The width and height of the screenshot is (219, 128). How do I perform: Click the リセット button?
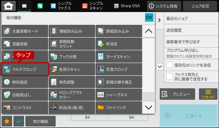pyautogui.click(x=208, y=94)
